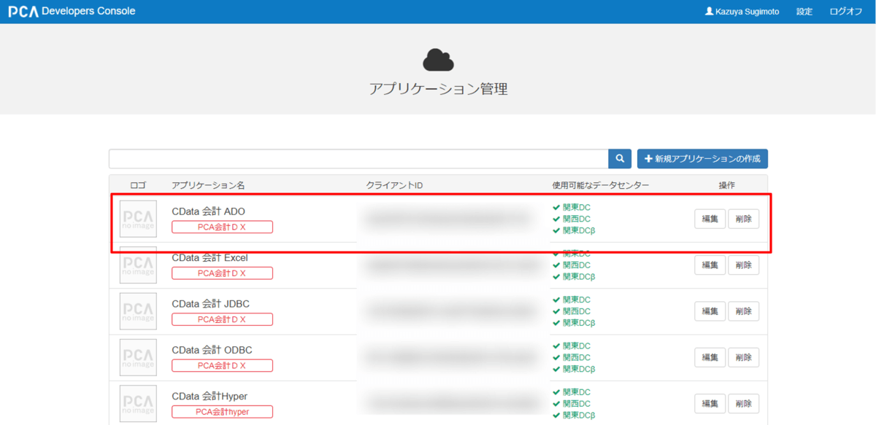This screenshot has width=876, height=425.
Task: Click the search magnifier button
Action: (x=619, y=159)
